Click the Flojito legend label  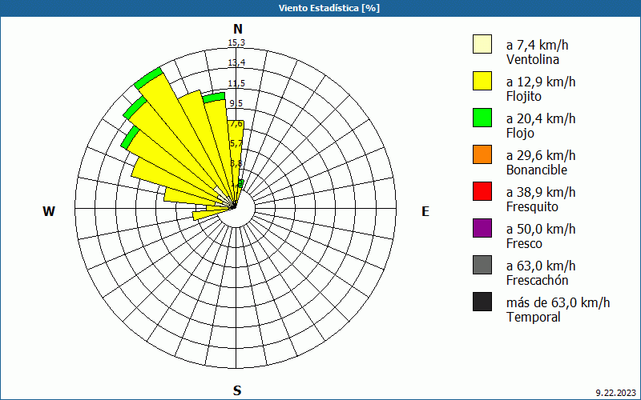[x=524, y=97]
